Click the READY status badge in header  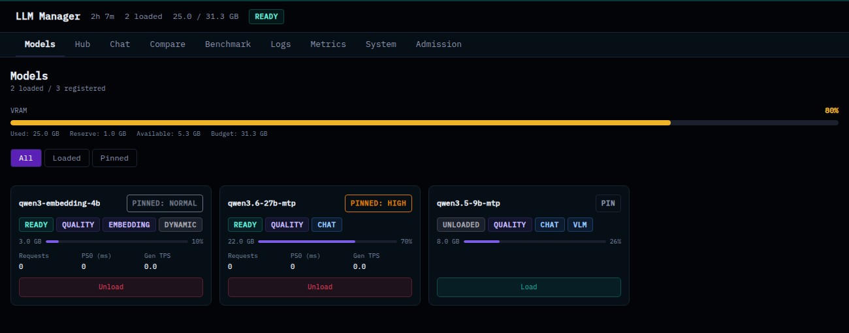pyautogui.click(x=266, y=16)
